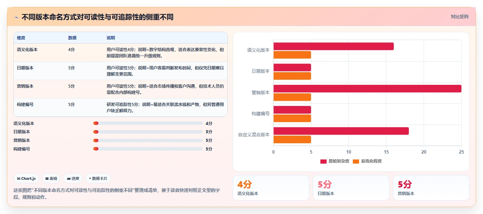This screenshot has height=214, width=483.
Task: Click the red 营销版本 bar in the chart
Action: (x=367, y=89)
